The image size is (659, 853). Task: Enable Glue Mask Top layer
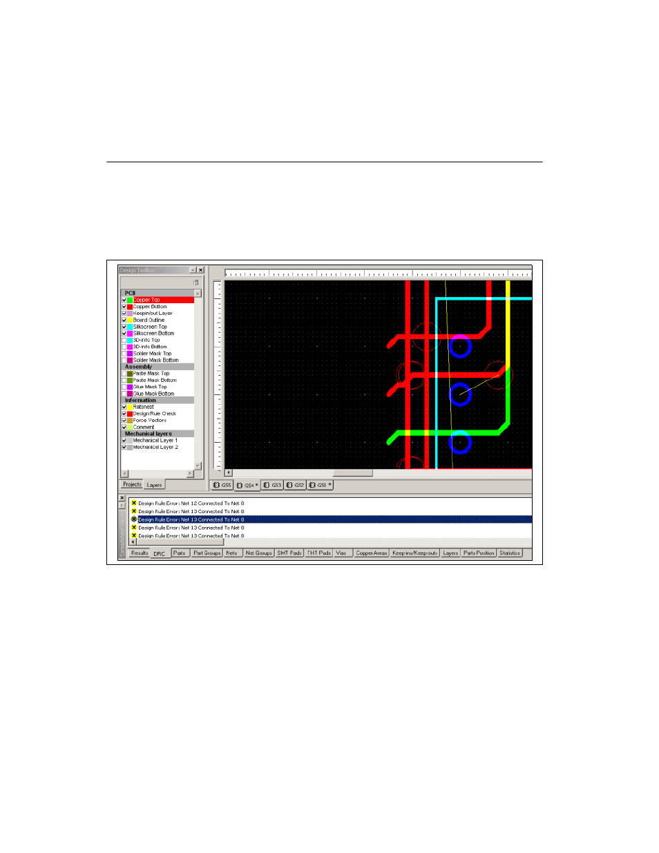pos(124,387)
